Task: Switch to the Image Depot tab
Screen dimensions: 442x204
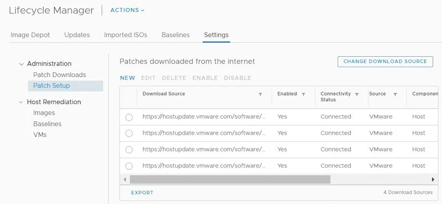Action: coord(30,35)
